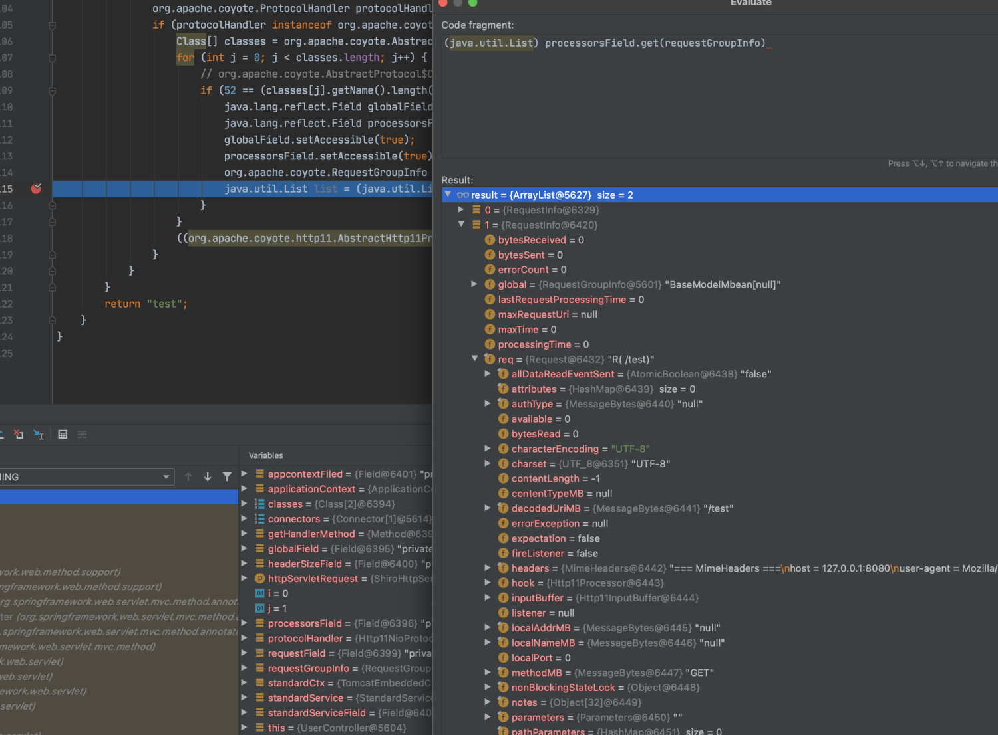Toggle the breakpoint on line 15
The width and height of the screenshot is (998, 735).
click(36, 189)
